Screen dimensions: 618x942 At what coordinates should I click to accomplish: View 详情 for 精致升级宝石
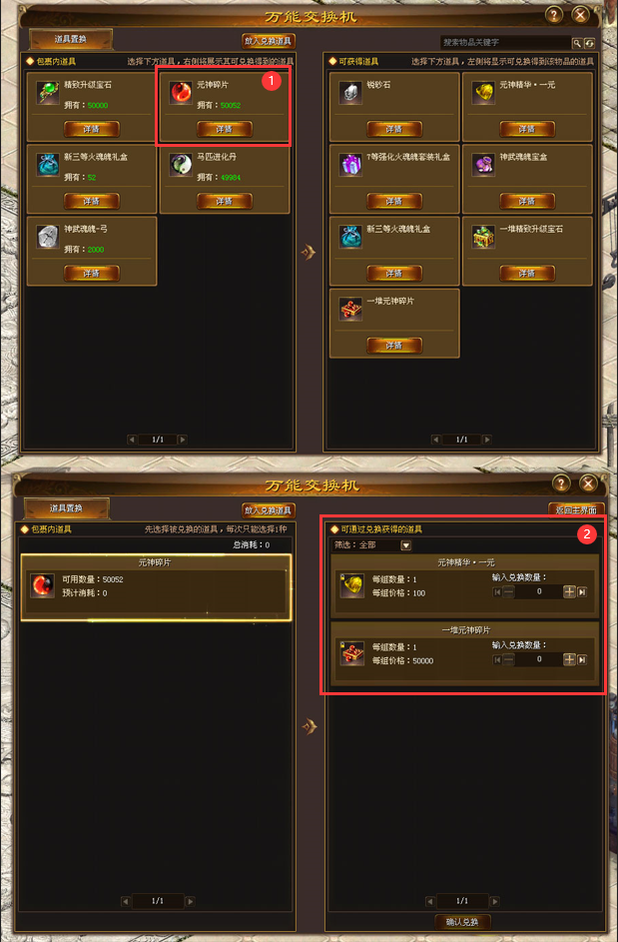click(91, 129)
